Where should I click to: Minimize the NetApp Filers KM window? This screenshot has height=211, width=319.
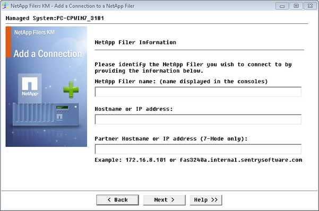pyautogui.click(x=282, y=6)
